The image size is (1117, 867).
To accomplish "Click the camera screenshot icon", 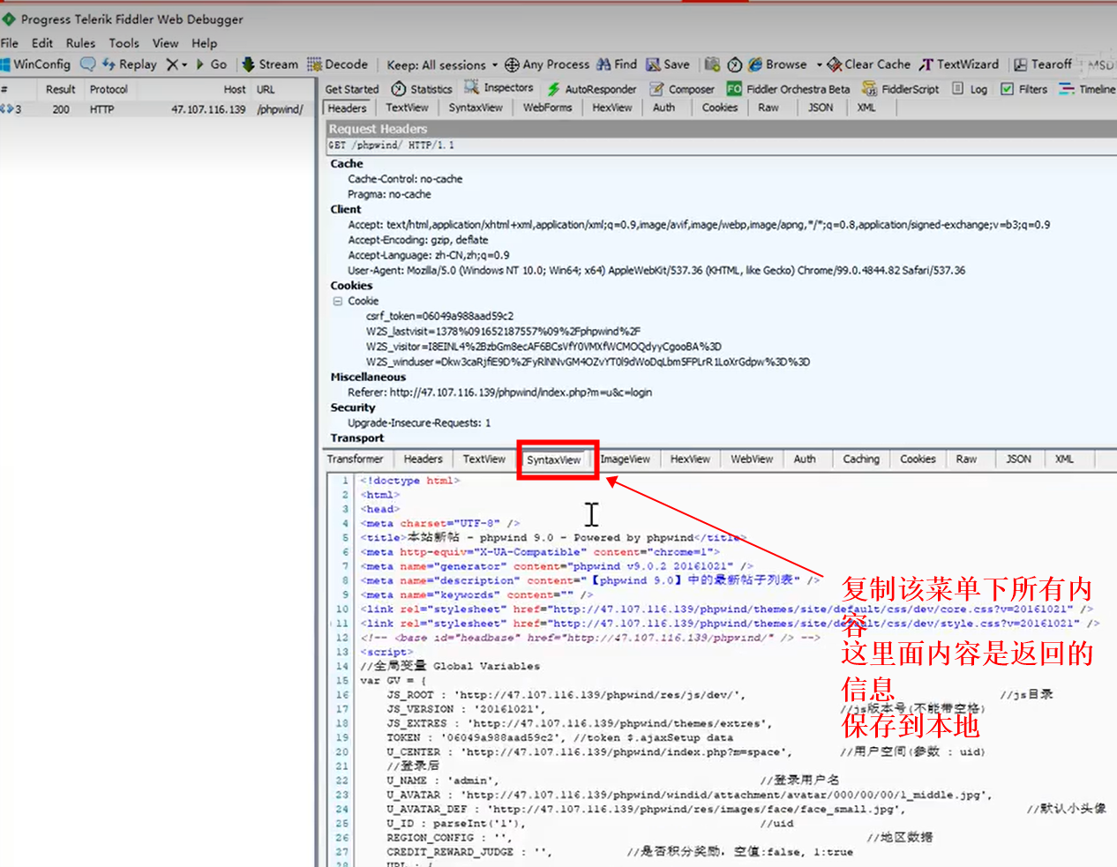I will (x=712, y=64).
